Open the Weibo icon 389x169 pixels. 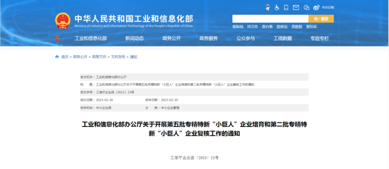point(316,7)
